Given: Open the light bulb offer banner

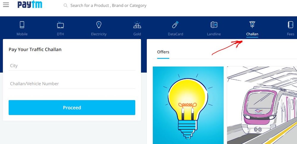Looking at the screenshot, I should pos(188,105).
